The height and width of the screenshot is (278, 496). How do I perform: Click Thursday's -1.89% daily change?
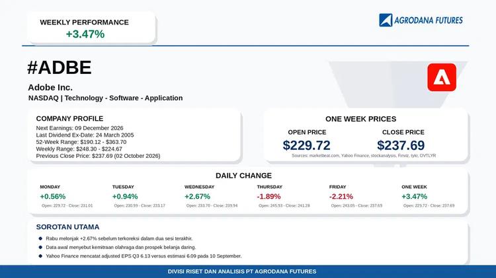point(269,197)
